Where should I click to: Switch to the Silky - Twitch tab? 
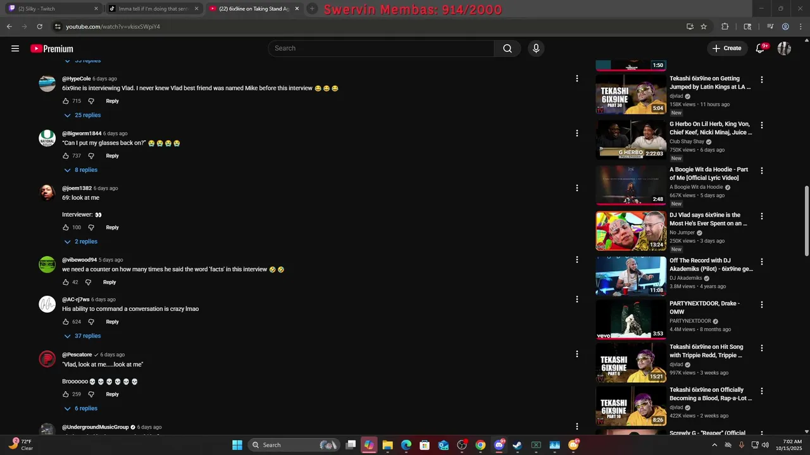click(54, 9)
